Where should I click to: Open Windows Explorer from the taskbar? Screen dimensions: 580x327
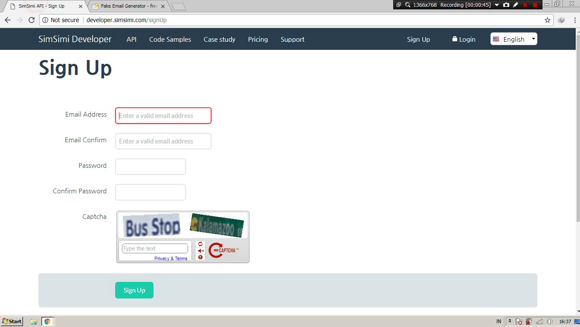click(34, 321)
